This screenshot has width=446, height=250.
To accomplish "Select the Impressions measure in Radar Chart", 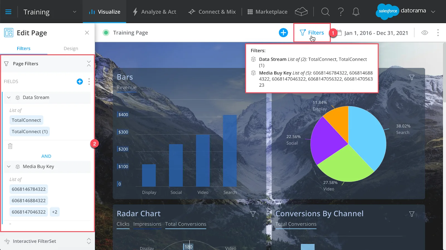I will click(x=147, y=224).
